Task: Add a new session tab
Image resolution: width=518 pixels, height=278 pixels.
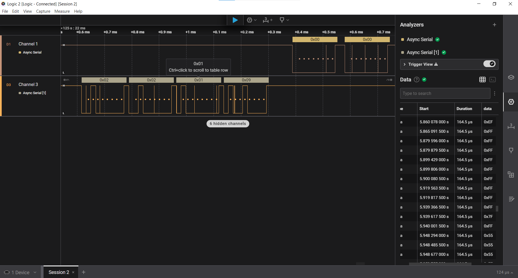Action: pos(84,272)
